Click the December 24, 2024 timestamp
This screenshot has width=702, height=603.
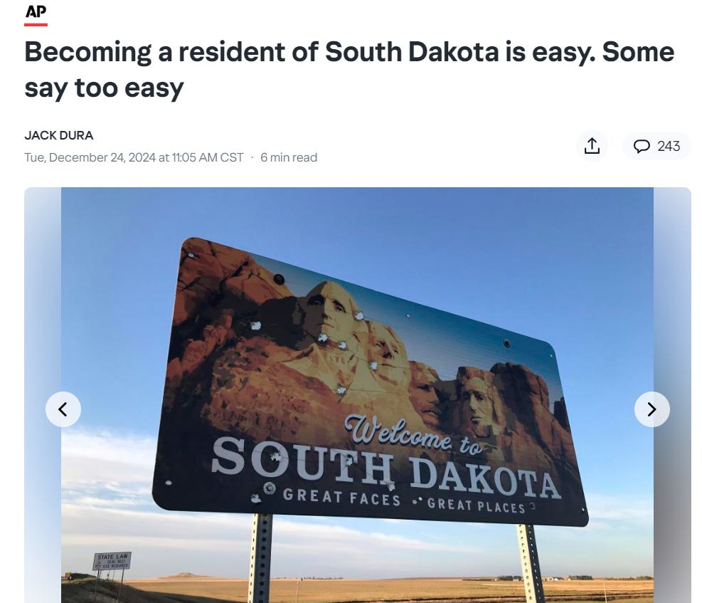134,158
